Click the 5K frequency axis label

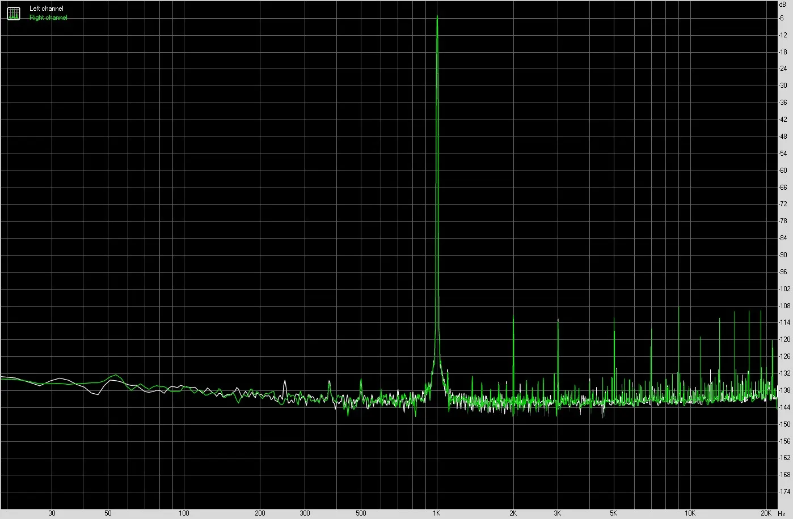click(614, 513)
